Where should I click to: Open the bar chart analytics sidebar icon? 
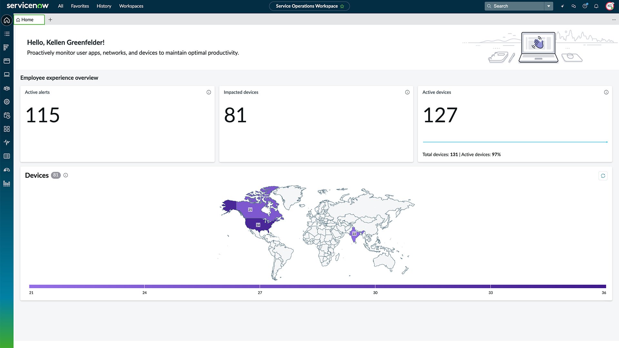[7, 184]
